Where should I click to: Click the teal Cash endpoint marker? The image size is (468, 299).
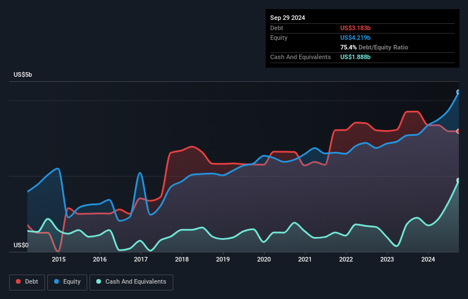(458, 180)
